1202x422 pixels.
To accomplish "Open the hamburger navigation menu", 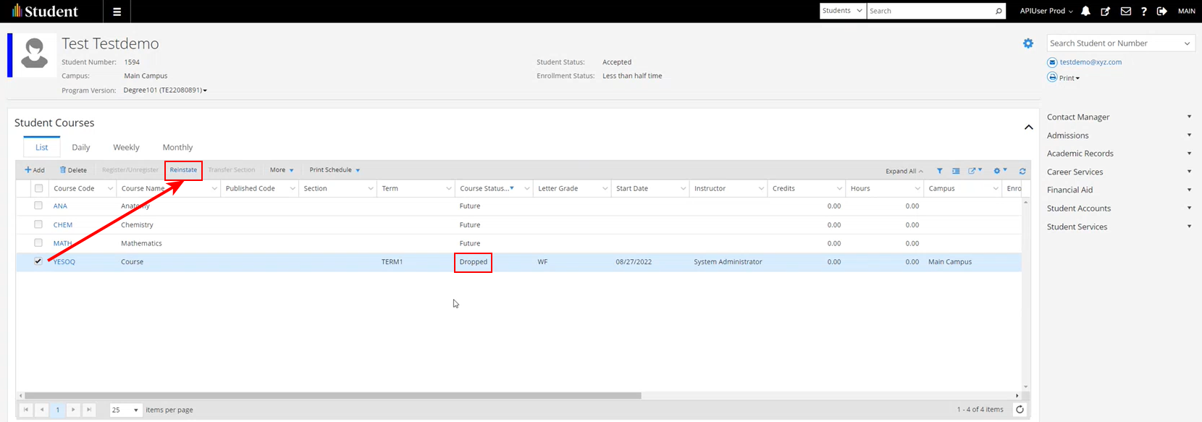I will (x=117, y=12).
